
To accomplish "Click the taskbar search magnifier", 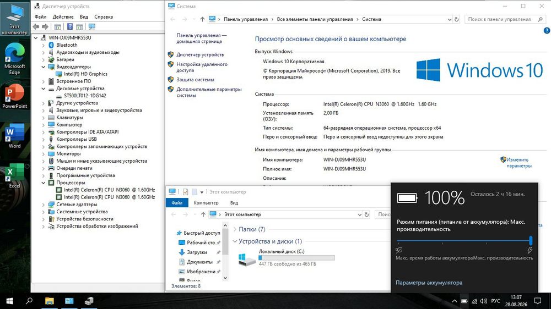I will 29,301.
